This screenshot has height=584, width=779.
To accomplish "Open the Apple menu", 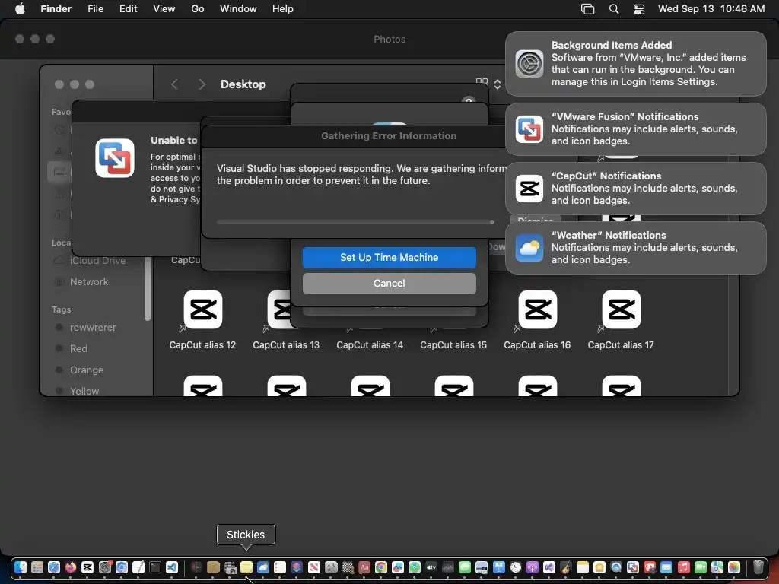I will coord(20,9).
